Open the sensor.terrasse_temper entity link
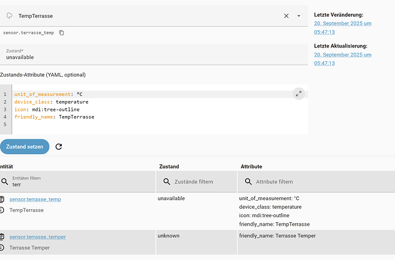The height and width of the screenshot is (260, 395). pos(37,237)
